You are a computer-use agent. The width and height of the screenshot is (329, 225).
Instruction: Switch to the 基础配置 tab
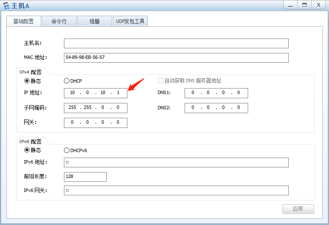click(x=24, y=21)
